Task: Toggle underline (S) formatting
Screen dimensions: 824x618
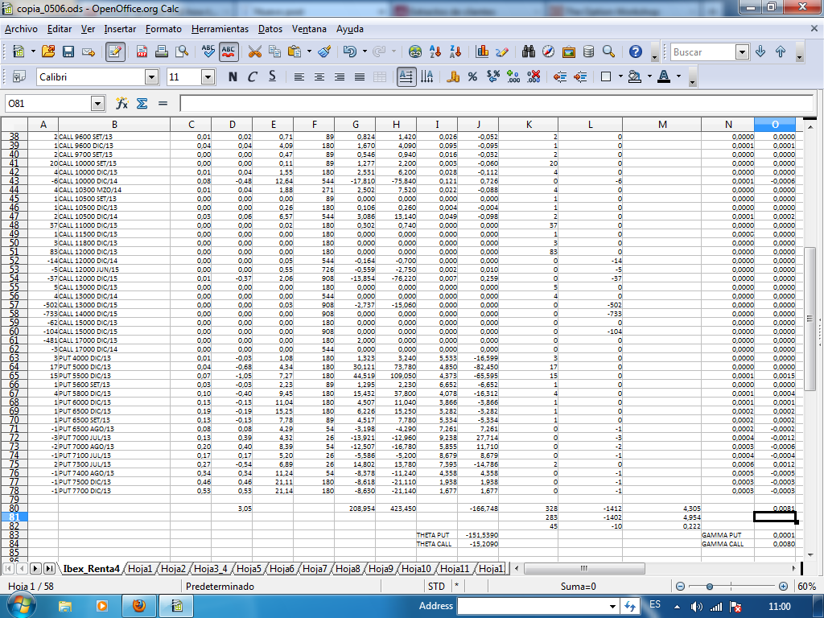Action: coord(272,76)
